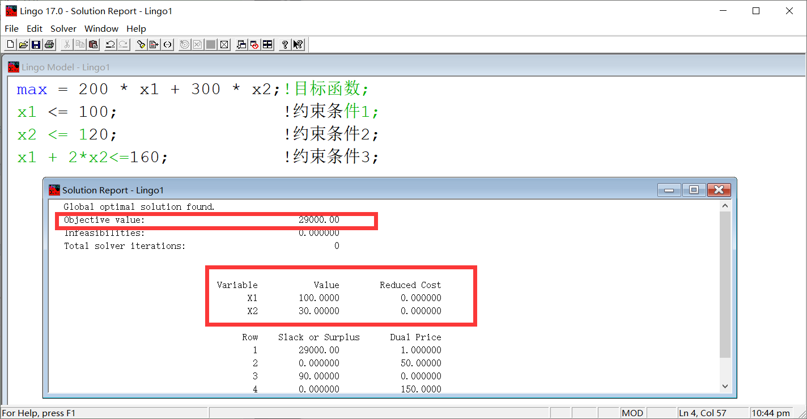The image size is (807, 419).
Task: Click the constraint line 'x1 <= 100;'
Action: (x=67, y=112)
